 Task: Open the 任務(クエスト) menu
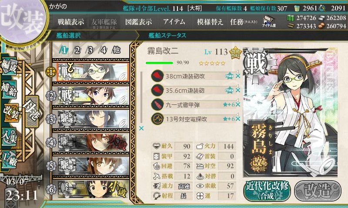[244, 22]
